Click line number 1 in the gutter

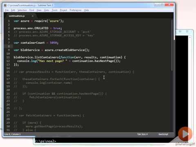pos(9,21)
